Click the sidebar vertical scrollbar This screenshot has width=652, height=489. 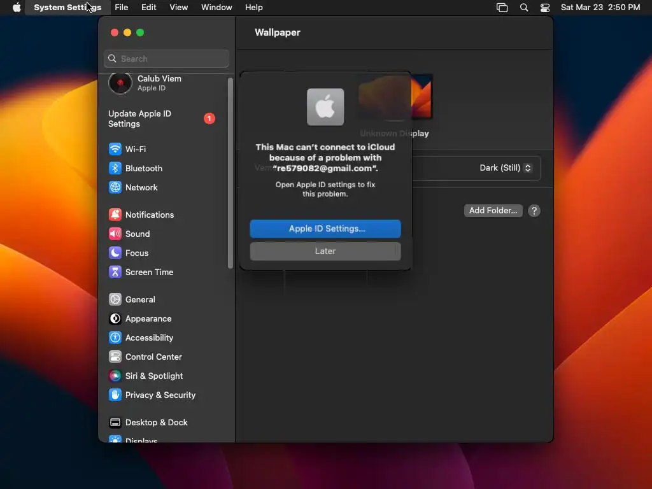230,173
